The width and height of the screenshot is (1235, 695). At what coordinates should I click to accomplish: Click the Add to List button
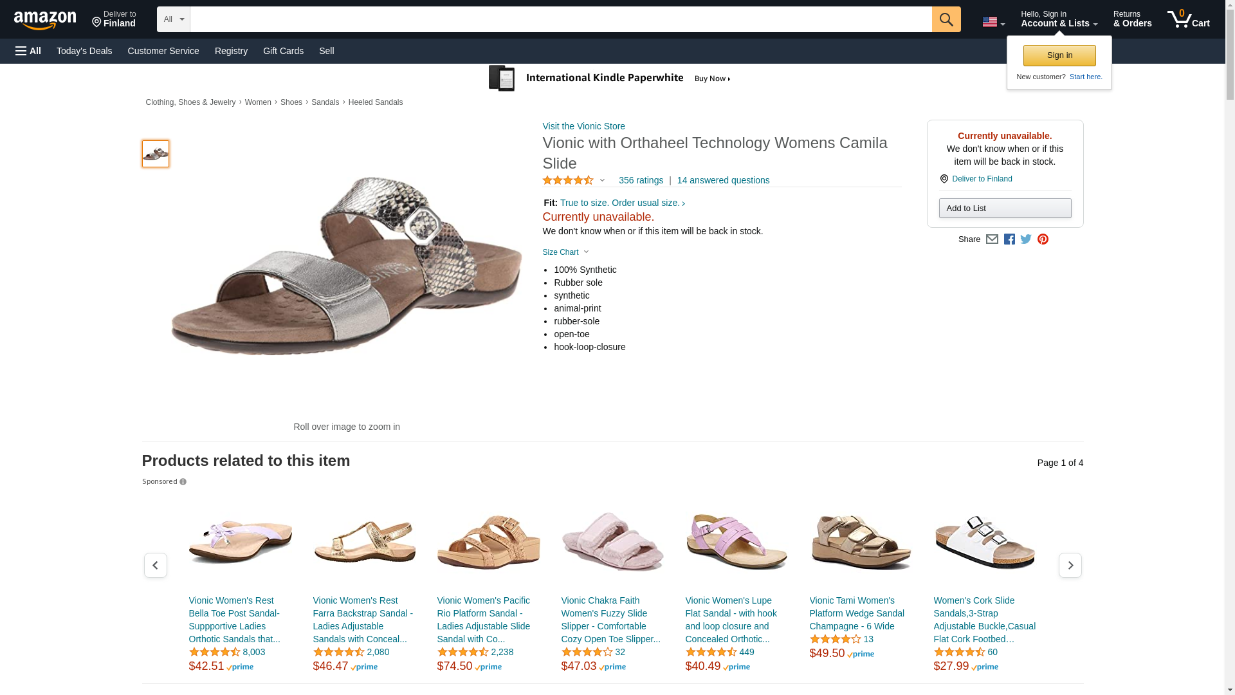tap(1005, 208)
